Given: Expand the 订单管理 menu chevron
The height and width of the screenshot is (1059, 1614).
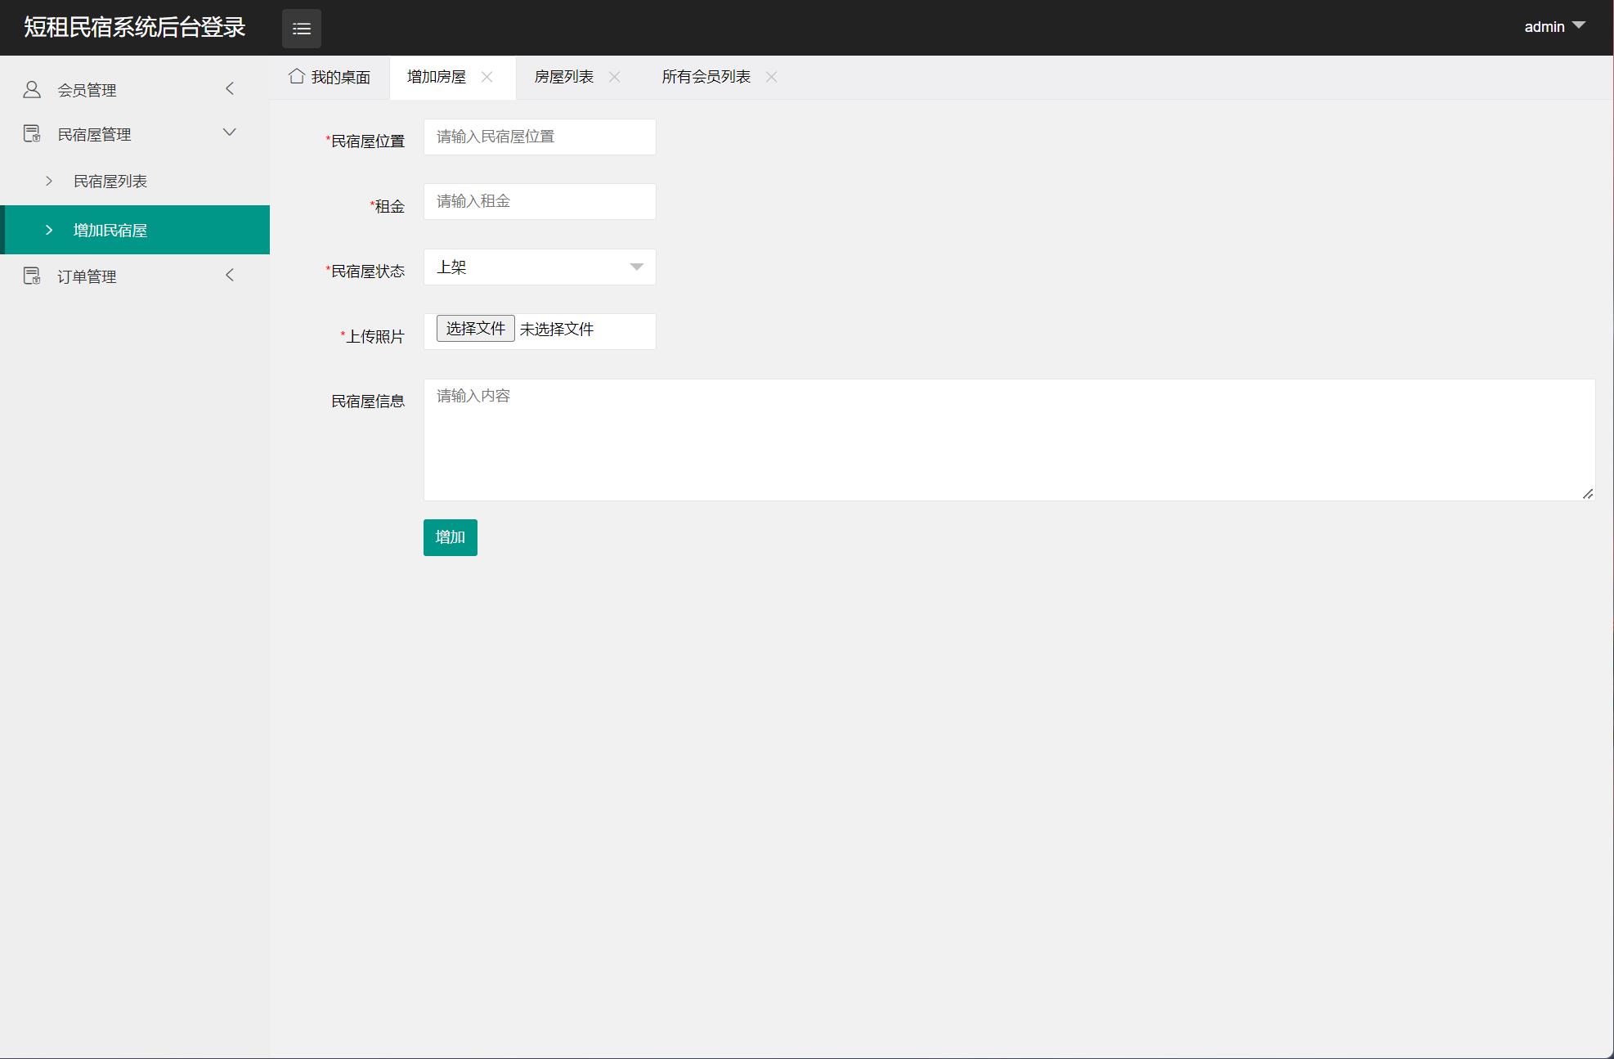Looking at the screenshot, I should point(230,276).
